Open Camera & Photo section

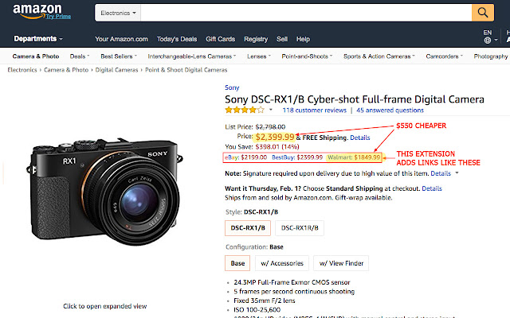[36, 56]
